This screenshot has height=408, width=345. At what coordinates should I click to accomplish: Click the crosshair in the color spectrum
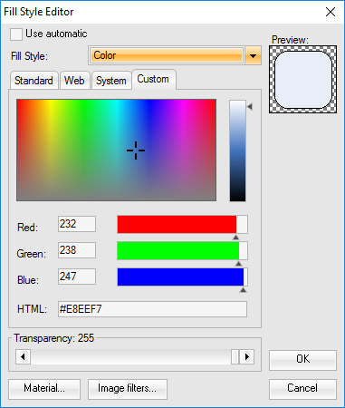coord(136,151)
